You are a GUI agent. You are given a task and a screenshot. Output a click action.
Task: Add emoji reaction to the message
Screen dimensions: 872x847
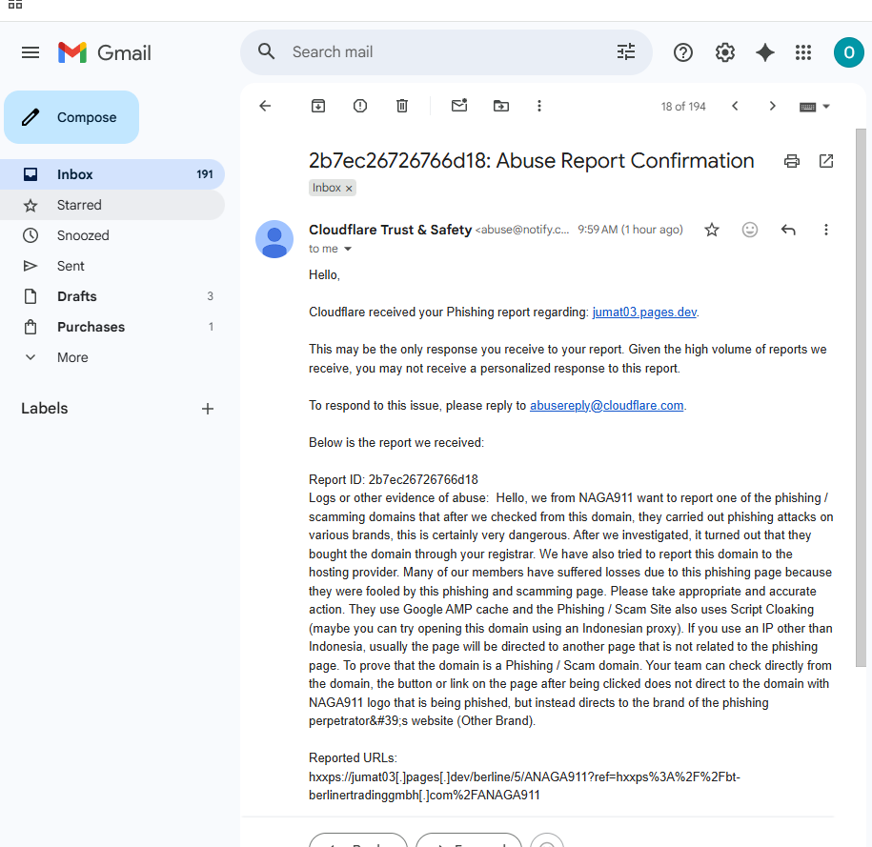(x=750, y=230)
